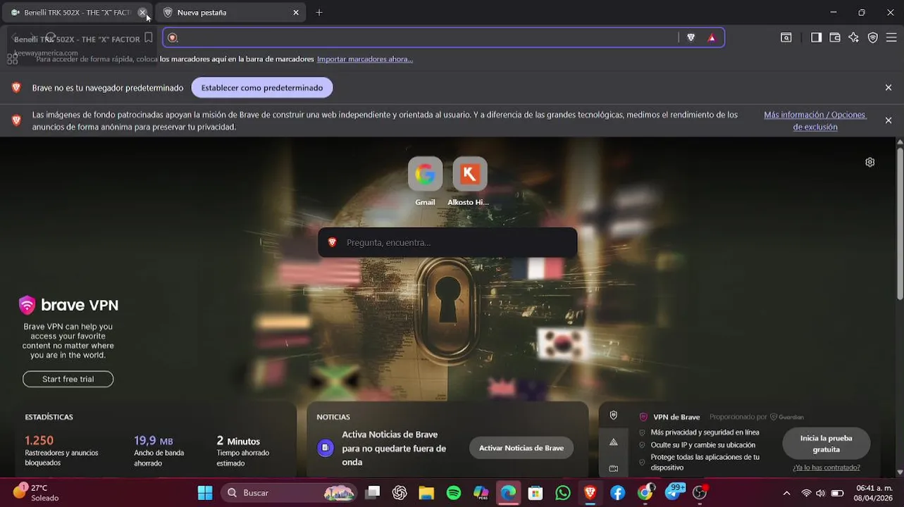Screen dimensions: 904x507
Task: Click the taskbar Buscar search box
Action: (290, 493)
